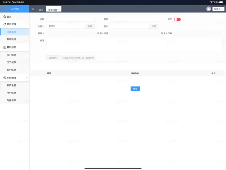Image resolution: width=226 pixels, height=170 pixels.
Task: Collapse the 基础信息 section chevron
Action: (27, 47)
